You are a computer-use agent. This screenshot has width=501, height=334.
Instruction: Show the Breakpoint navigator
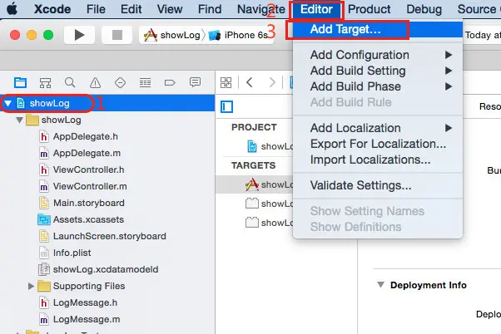click(x=170, y=82)
